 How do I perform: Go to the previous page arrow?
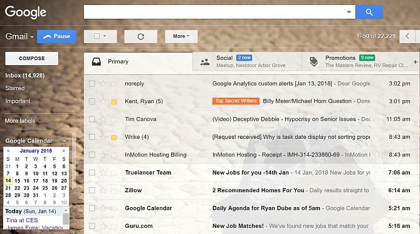point(407,36)
